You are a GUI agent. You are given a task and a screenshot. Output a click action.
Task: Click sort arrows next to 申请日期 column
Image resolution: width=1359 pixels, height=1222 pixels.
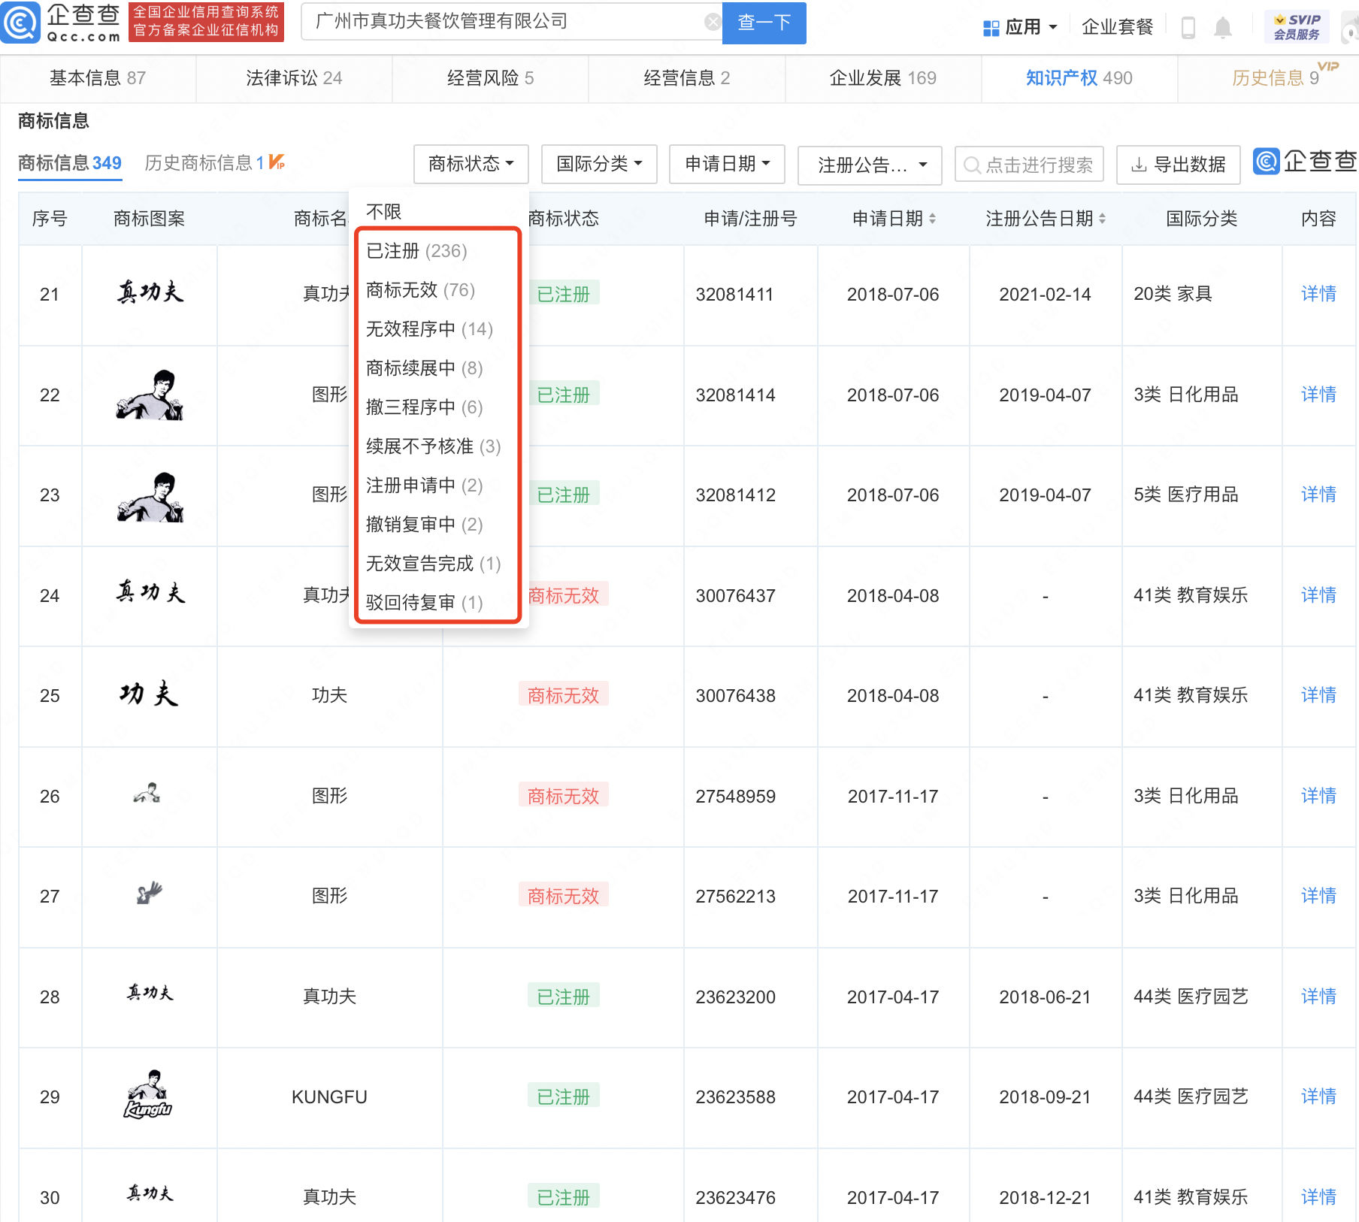coord(933,219)
